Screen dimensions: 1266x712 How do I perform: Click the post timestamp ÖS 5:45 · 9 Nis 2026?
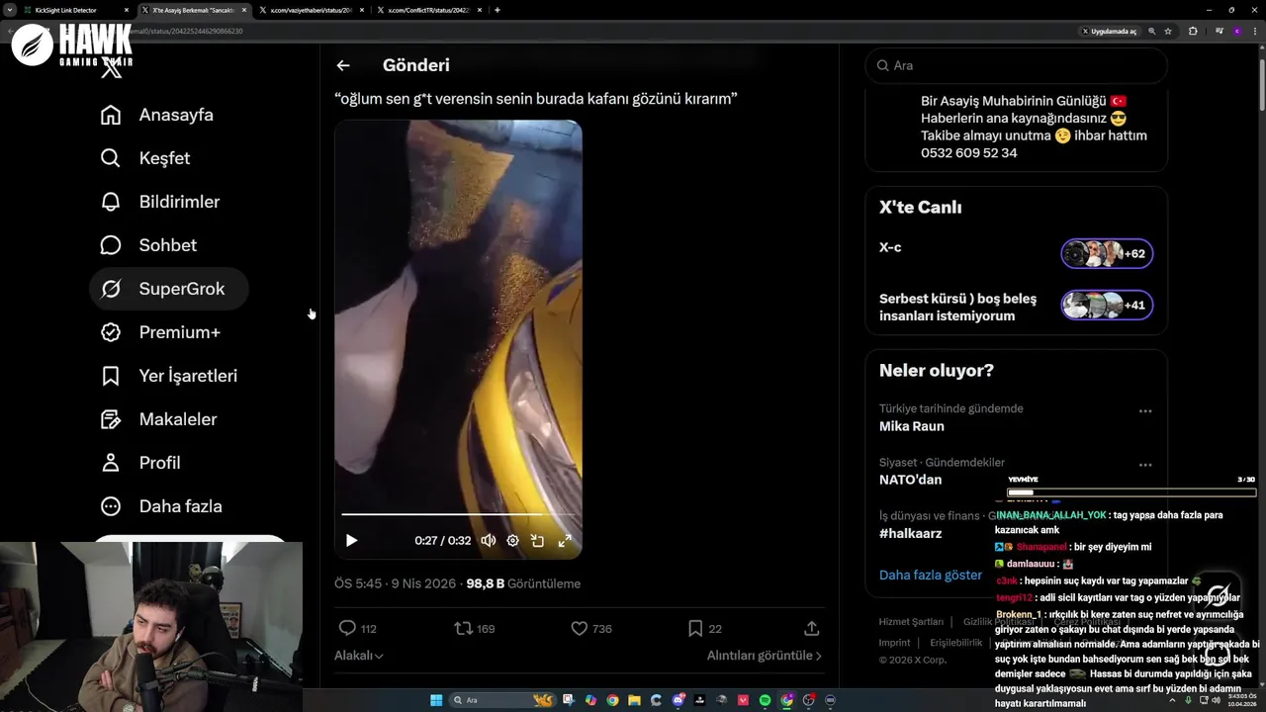point(395,583)
